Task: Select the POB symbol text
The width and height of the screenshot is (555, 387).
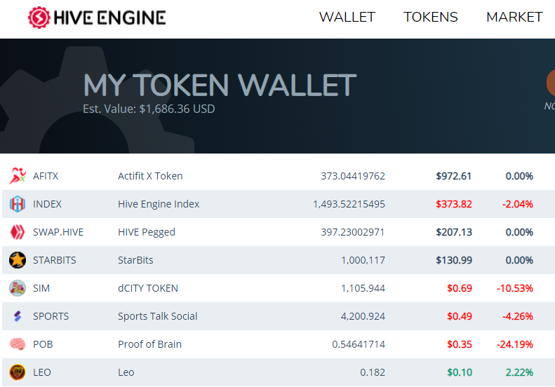Action: click(x=43, y=344)
